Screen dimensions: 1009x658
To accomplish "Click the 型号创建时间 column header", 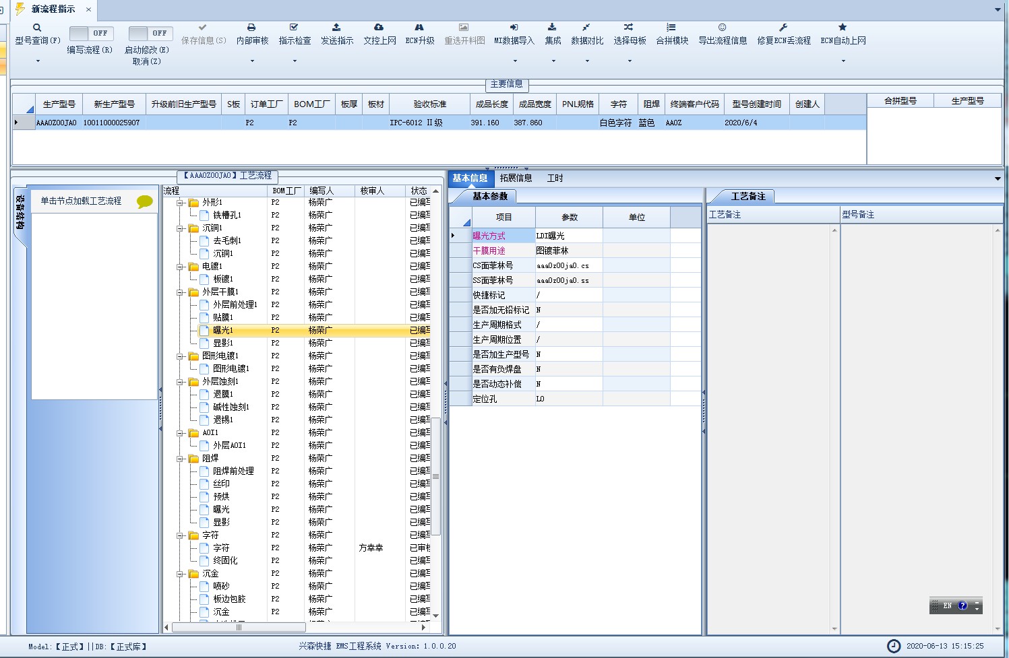I will click(x=756, y=104).
